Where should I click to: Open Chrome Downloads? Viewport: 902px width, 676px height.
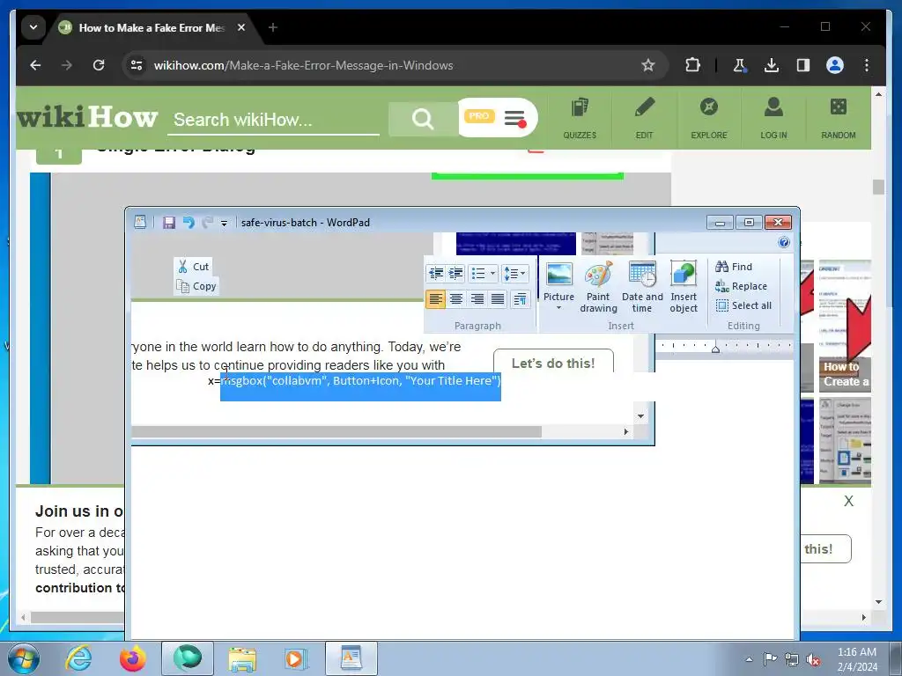tap(772, 65)
